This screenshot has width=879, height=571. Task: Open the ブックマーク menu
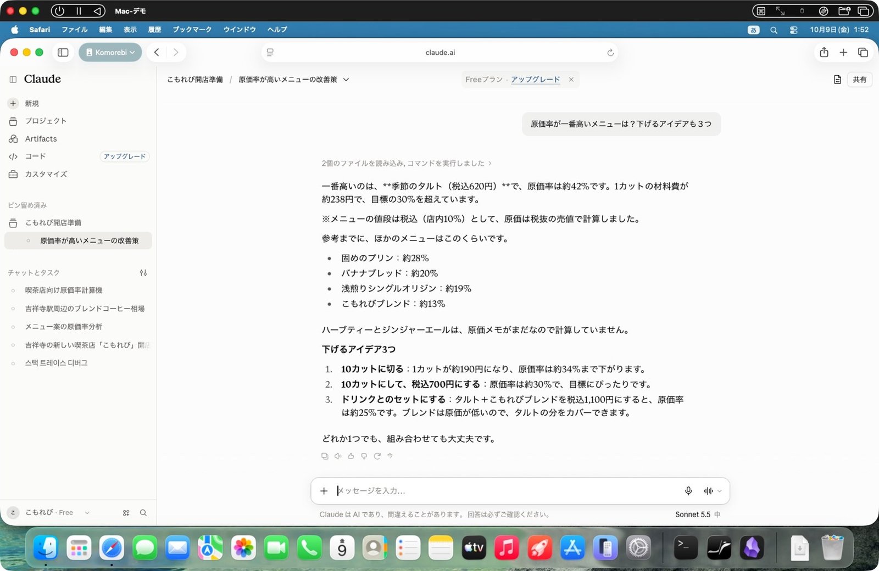click(x=192, y=30)
